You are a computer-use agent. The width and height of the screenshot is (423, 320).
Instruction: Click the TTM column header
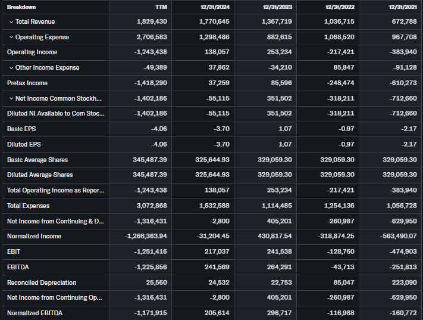click(160, 7)
